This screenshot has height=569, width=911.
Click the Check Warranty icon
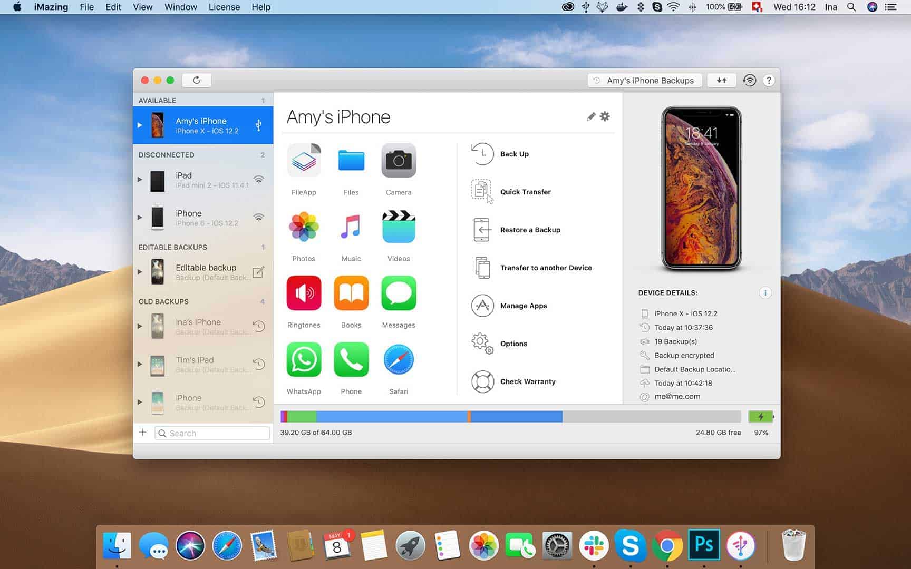[481, 381]
